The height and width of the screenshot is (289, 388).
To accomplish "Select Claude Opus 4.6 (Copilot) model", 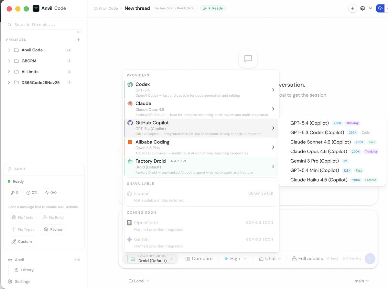I will click(x=332, y=151).
